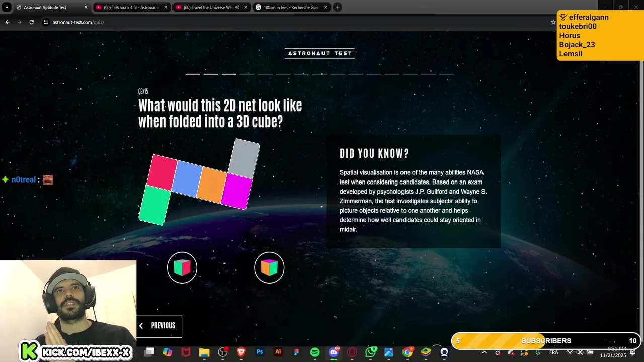This screenshot has width=644, height=362.
Task: Reload the astronaut-test page
Action: tap(32, 22)
